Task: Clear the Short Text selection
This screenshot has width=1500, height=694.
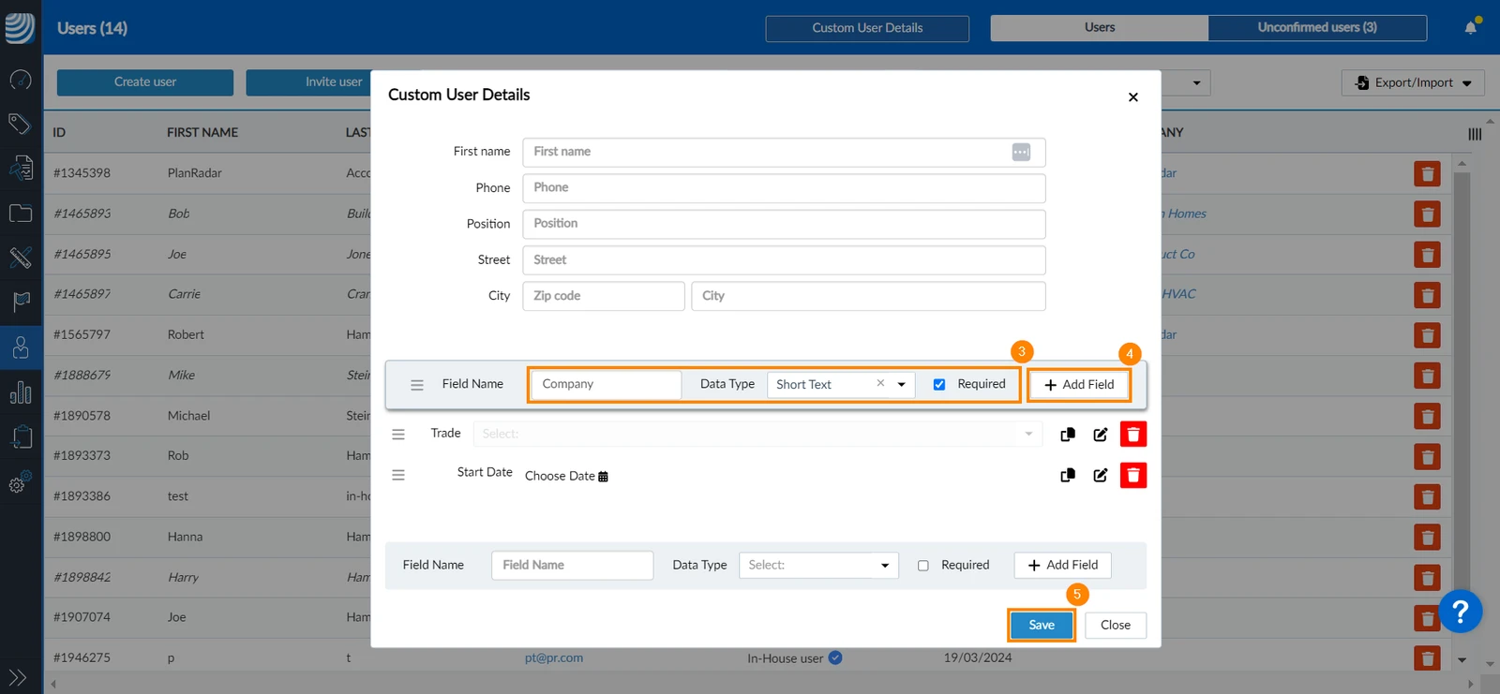Action: click(880, 383)
